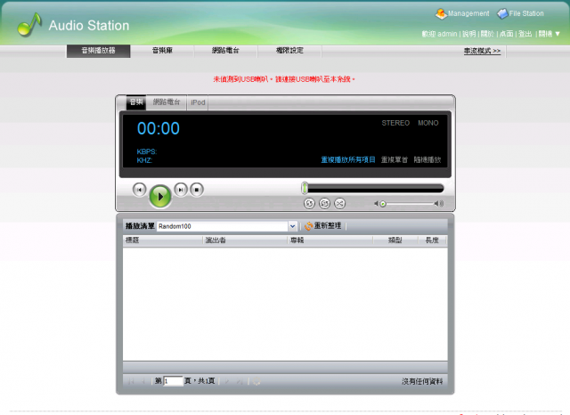Click the 桌面 desktop link
Screen dimensions: 570x415
coord(506,34)
